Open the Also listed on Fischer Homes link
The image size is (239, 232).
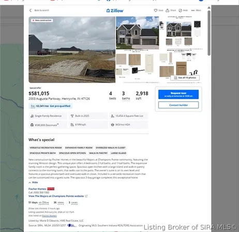(49, 216)
